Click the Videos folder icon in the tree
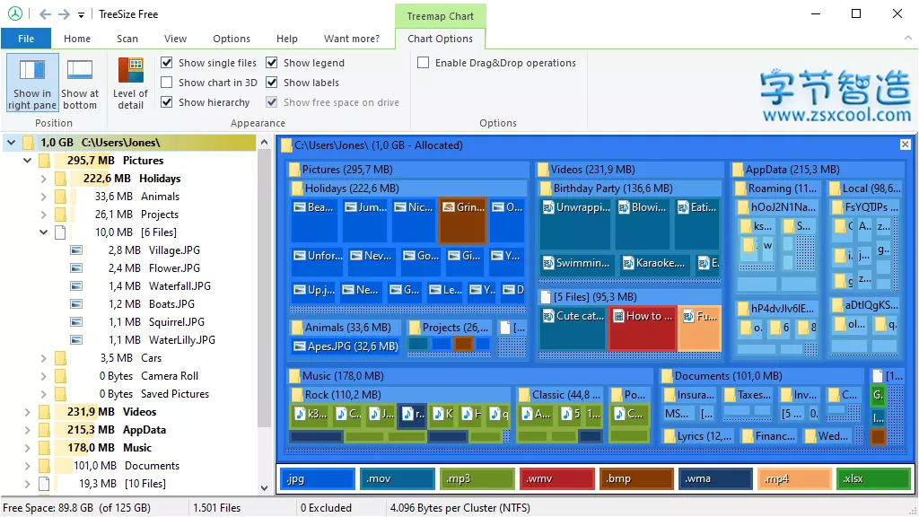 [45, 412]
